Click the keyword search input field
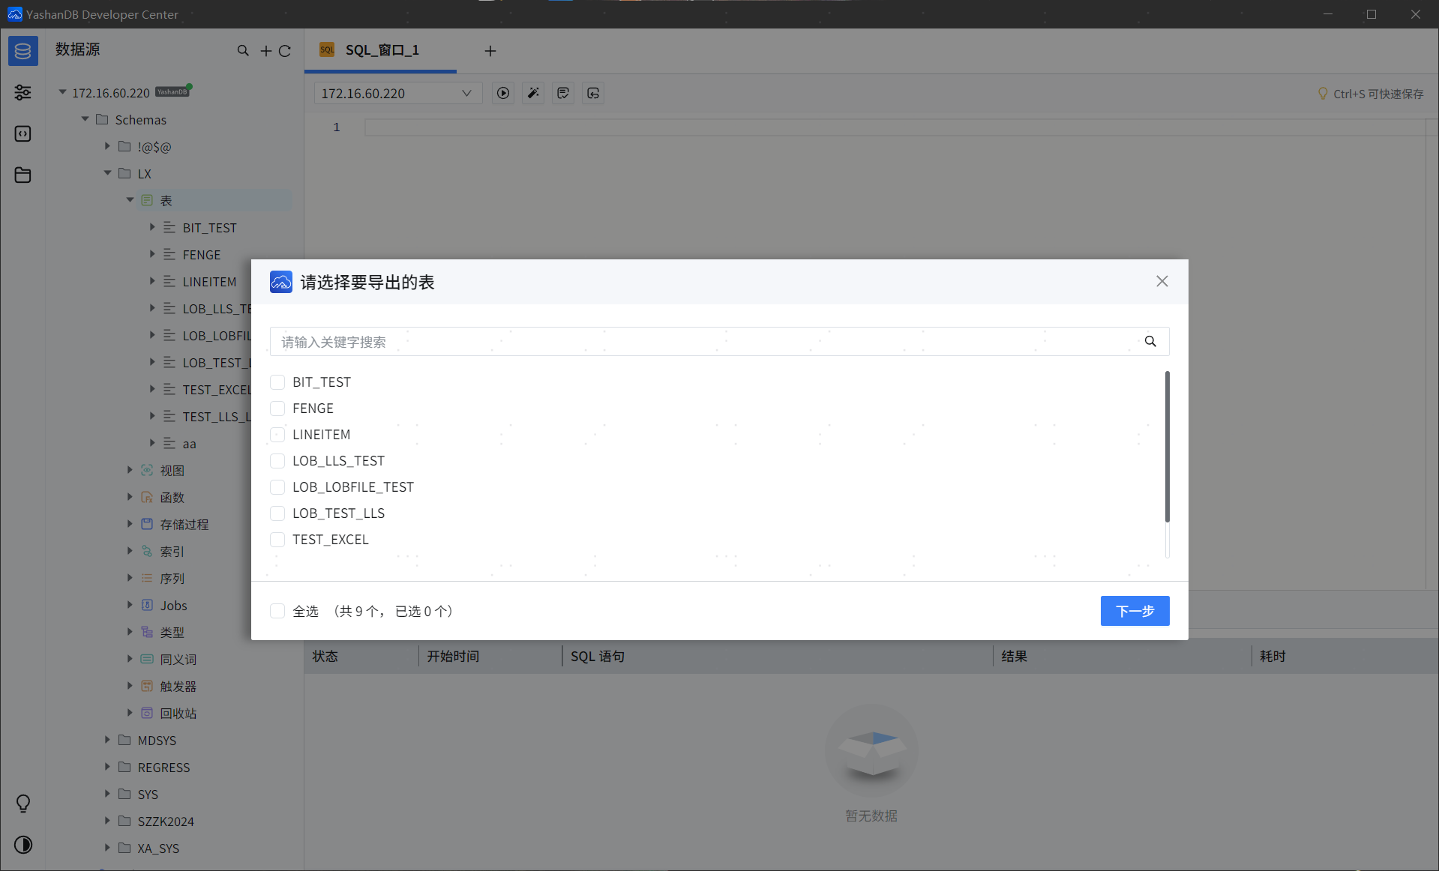The width and height of the screenshot is (1439, 871). (x=705, y=342)
